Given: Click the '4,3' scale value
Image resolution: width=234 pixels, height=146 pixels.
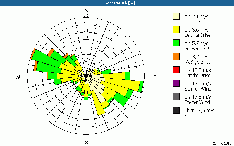Looking at the screenshot, I should coord(86,38).
